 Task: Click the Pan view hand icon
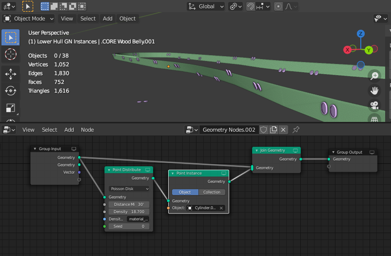374,90
